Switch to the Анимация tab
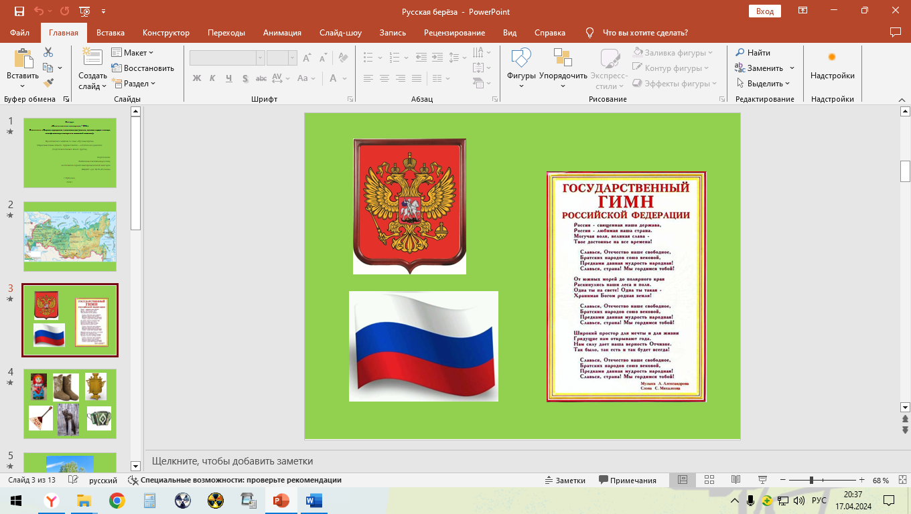Viewport: 911px width, 514px height. click(282, 33)
